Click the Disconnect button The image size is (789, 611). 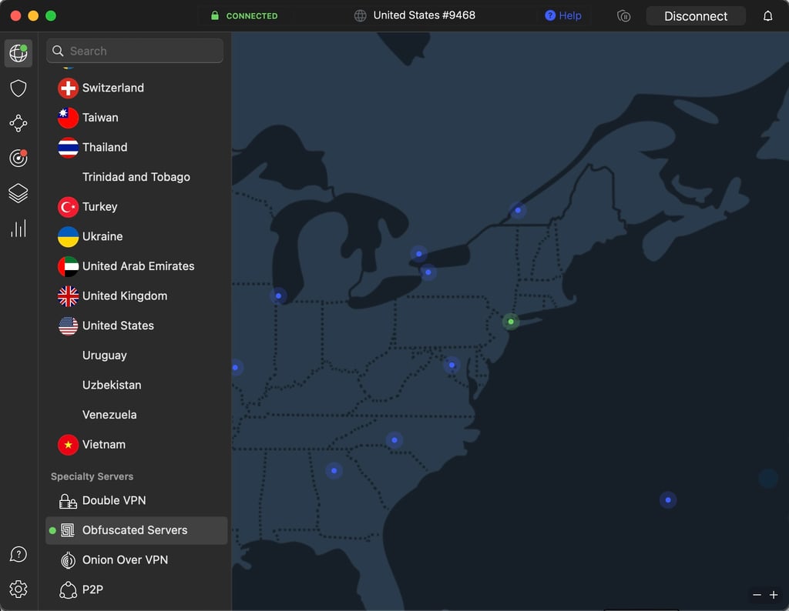pos(696,16)
